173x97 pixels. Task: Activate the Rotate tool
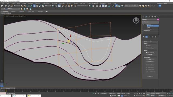pos(37,6)
